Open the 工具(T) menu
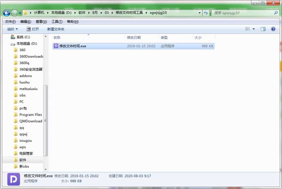The image size is (282, 189). pos(57,22)
